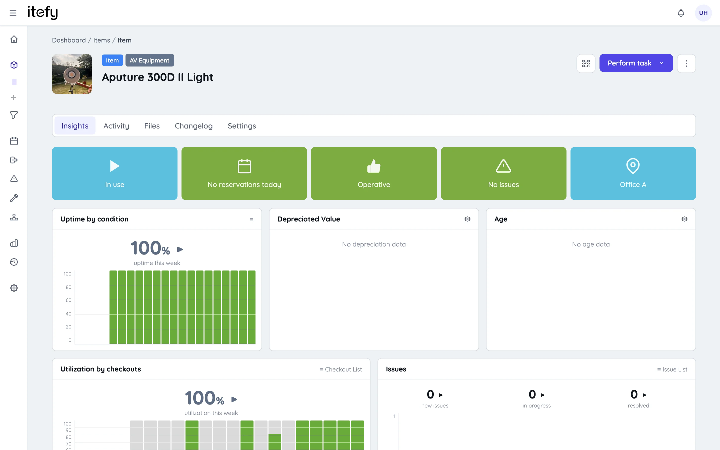Open Age card settings gear

pyautogui.click(x=684, y=219)
